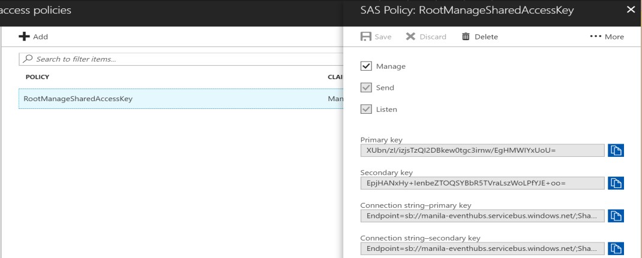Viewport: 642px width, 258px height.
Task: Click the Add plus icon
Action: (x=24, y=37)
